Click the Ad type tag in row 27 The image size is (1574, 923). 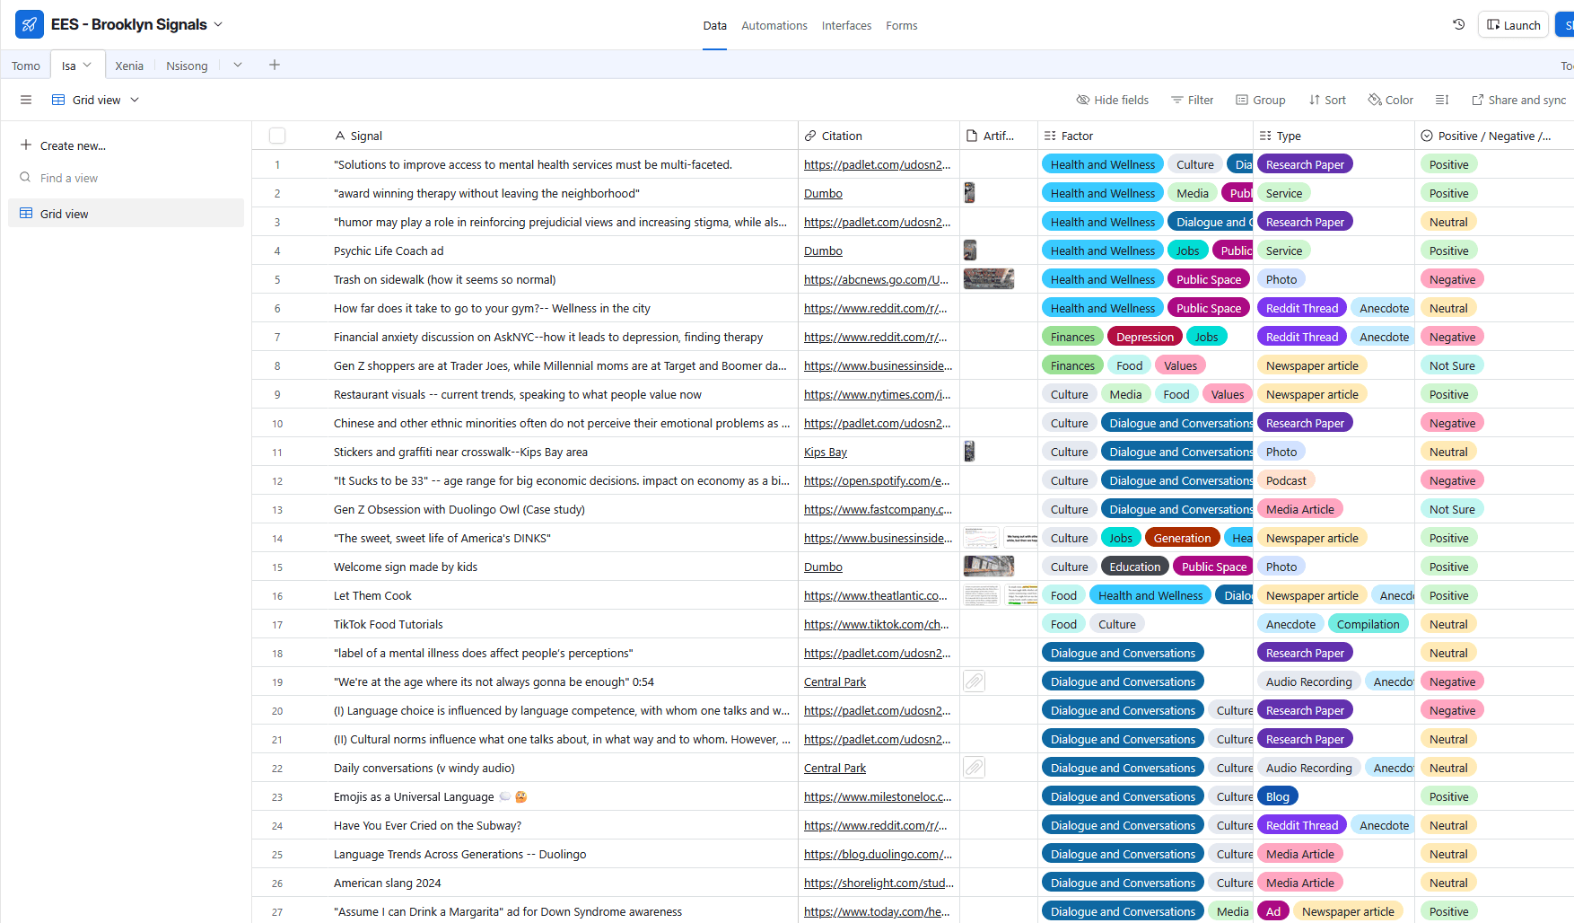pyautogui.click(x=1272, y=911)
